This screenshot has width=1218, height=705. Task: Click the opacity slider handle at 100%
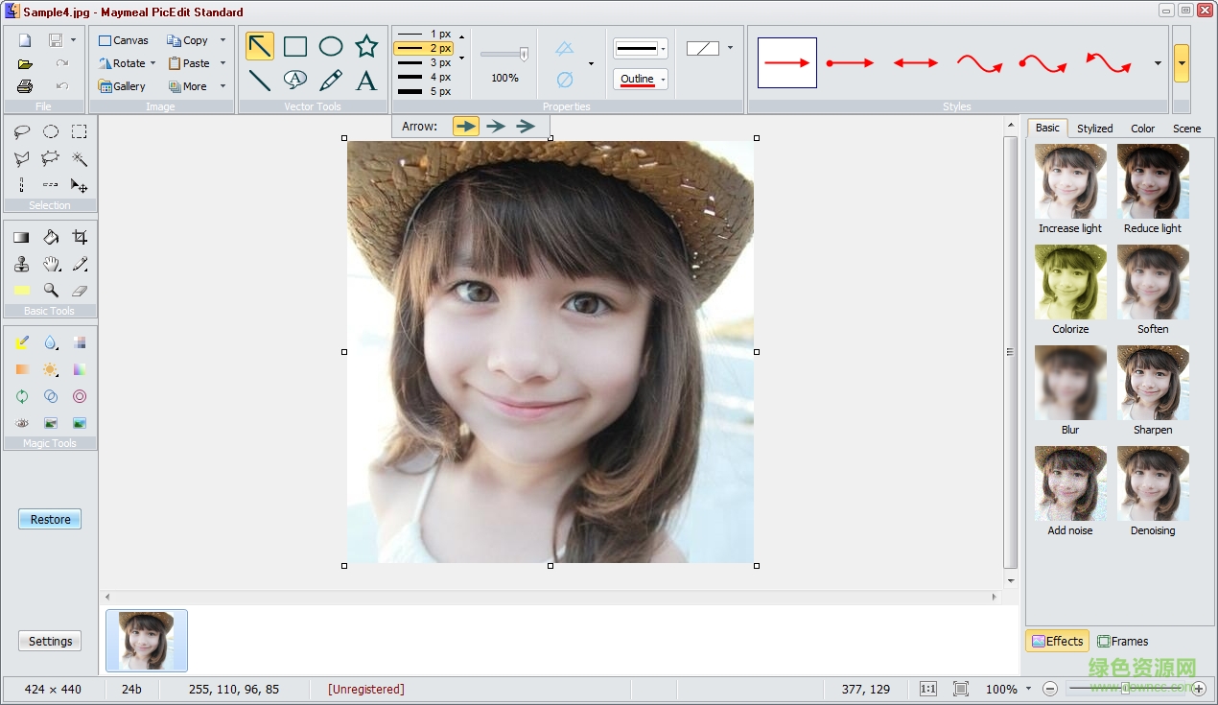point(524,55)
